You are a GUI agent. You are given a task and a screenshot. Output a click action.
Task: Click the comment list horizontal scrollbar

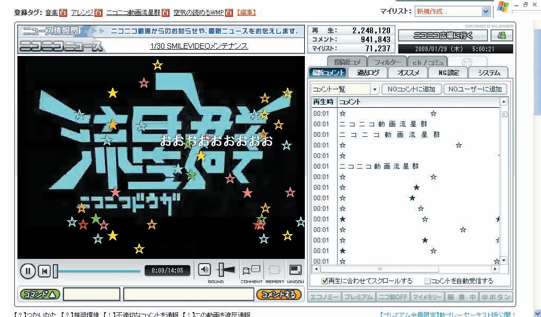tap(379, 269)
